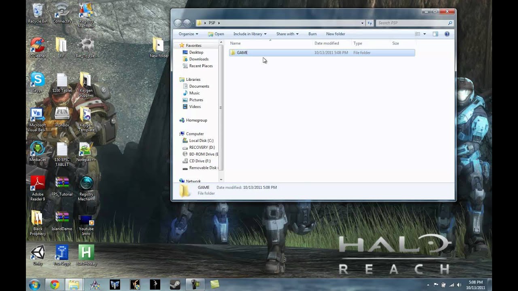
Task: Open Downloads in navigation pane
Action: (199, 59)
